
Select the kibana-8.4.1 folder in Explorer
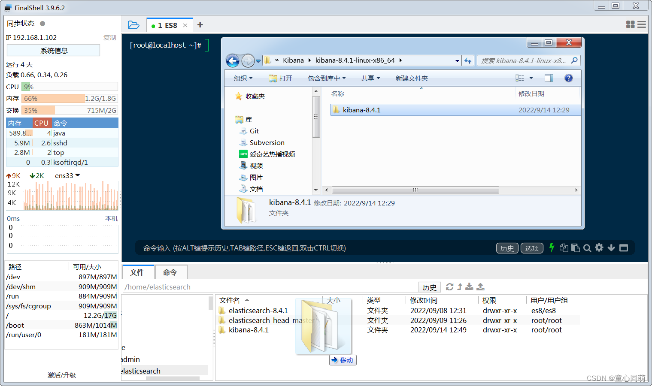(455, 110)
